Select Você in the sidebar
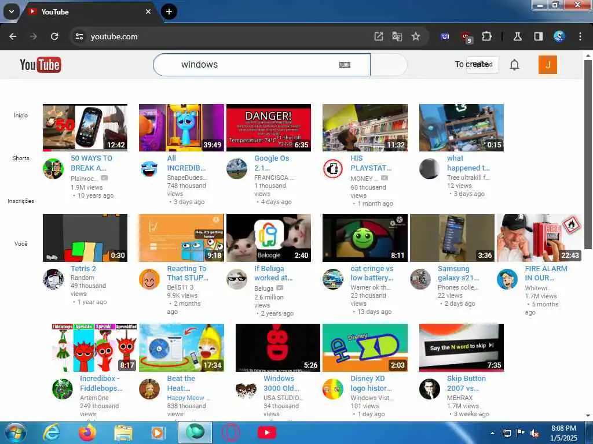Viewport: 593px width, 444px height. point(21,243)
